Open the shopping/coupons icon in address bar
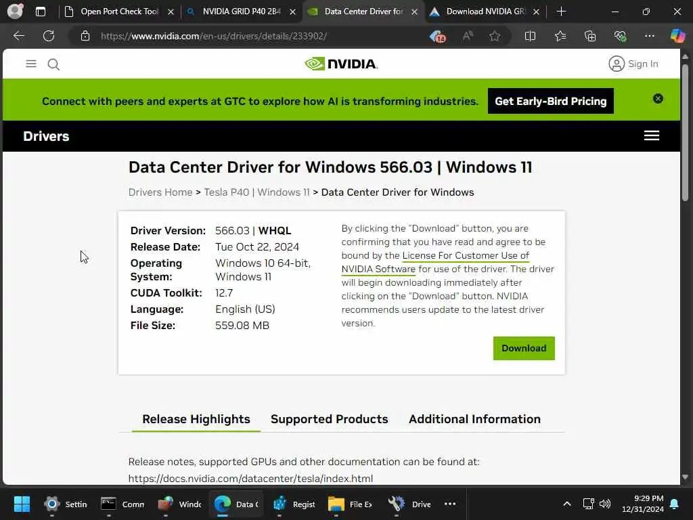The height and width of the screenshot is (520, 693). pyautogui.click(x=438, y=36)
